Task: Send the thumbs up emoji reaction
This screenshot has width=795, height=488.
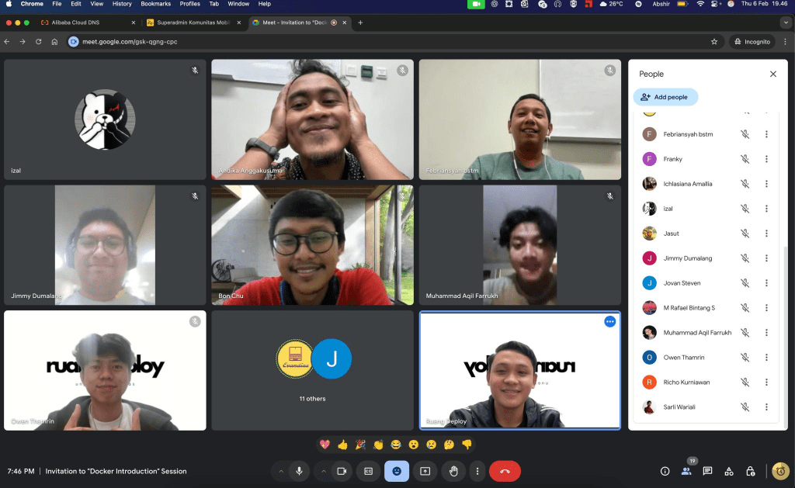Action: click(342, 445)
